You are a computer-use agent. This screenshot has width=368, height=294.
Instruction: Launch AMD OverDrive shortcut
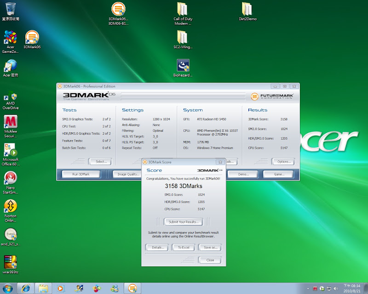(10, 100)
